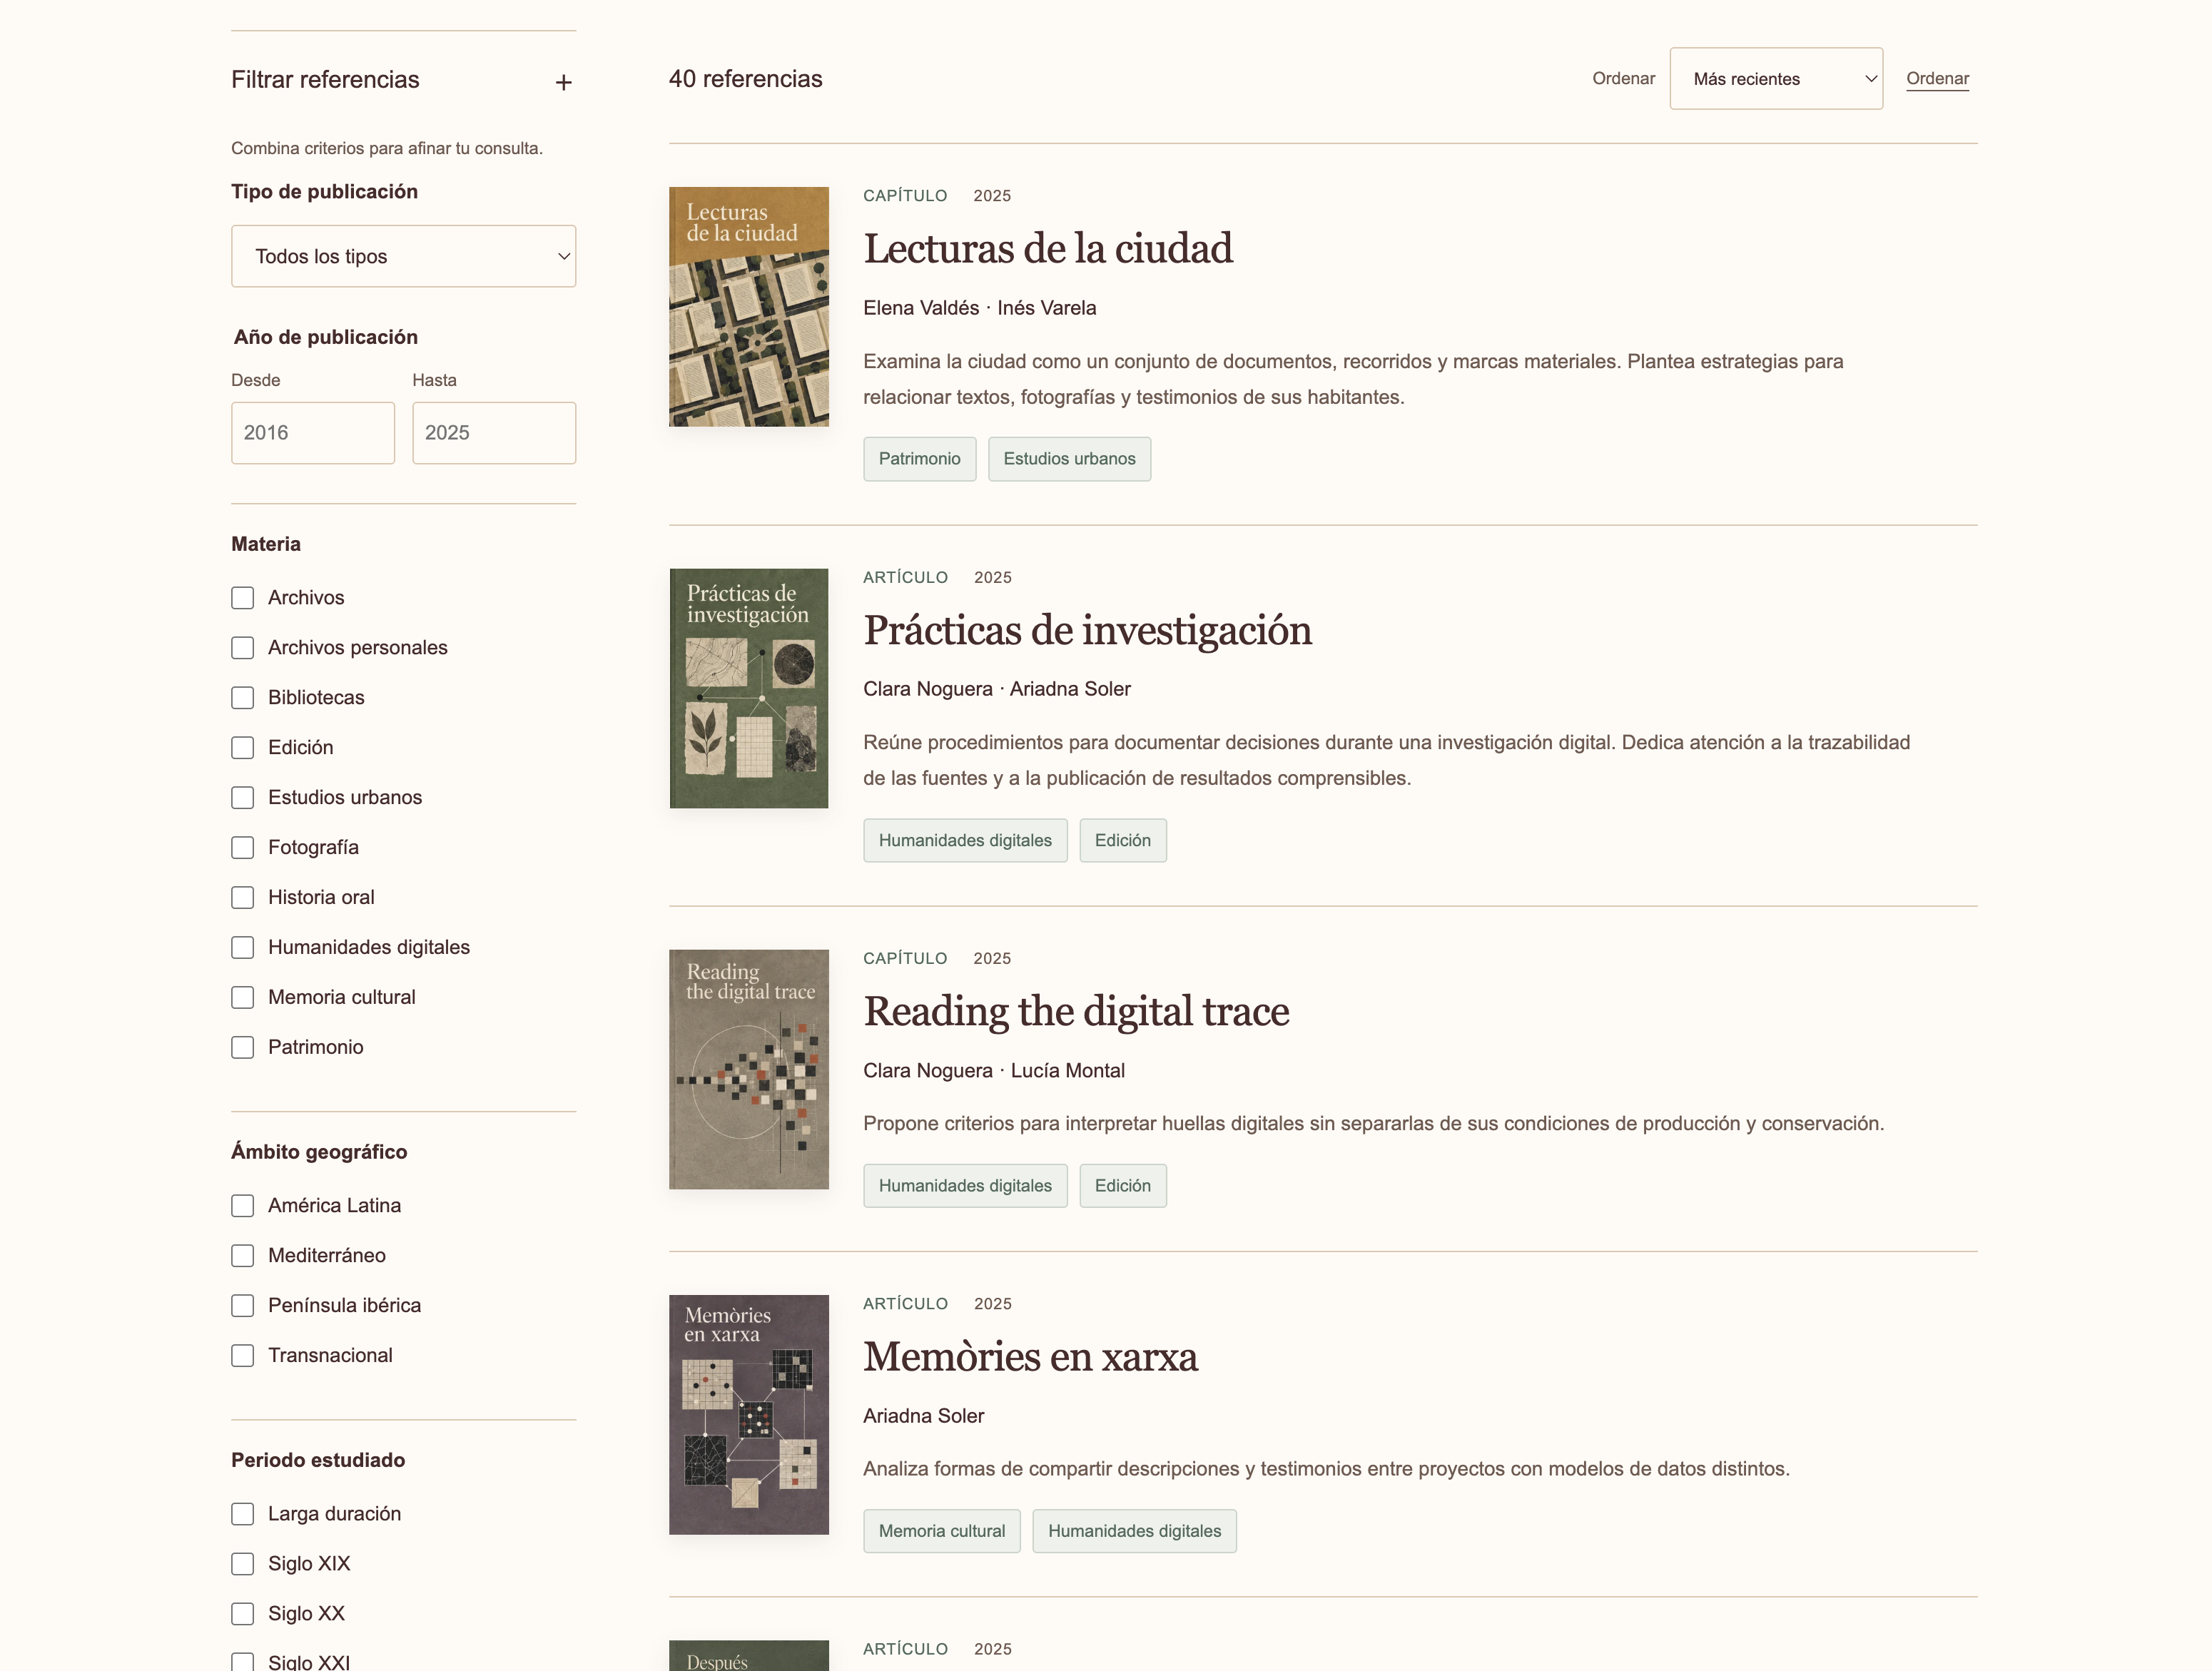
Task: Click Edición tag under Reading the digital trace
Action: point(1123,1185)
